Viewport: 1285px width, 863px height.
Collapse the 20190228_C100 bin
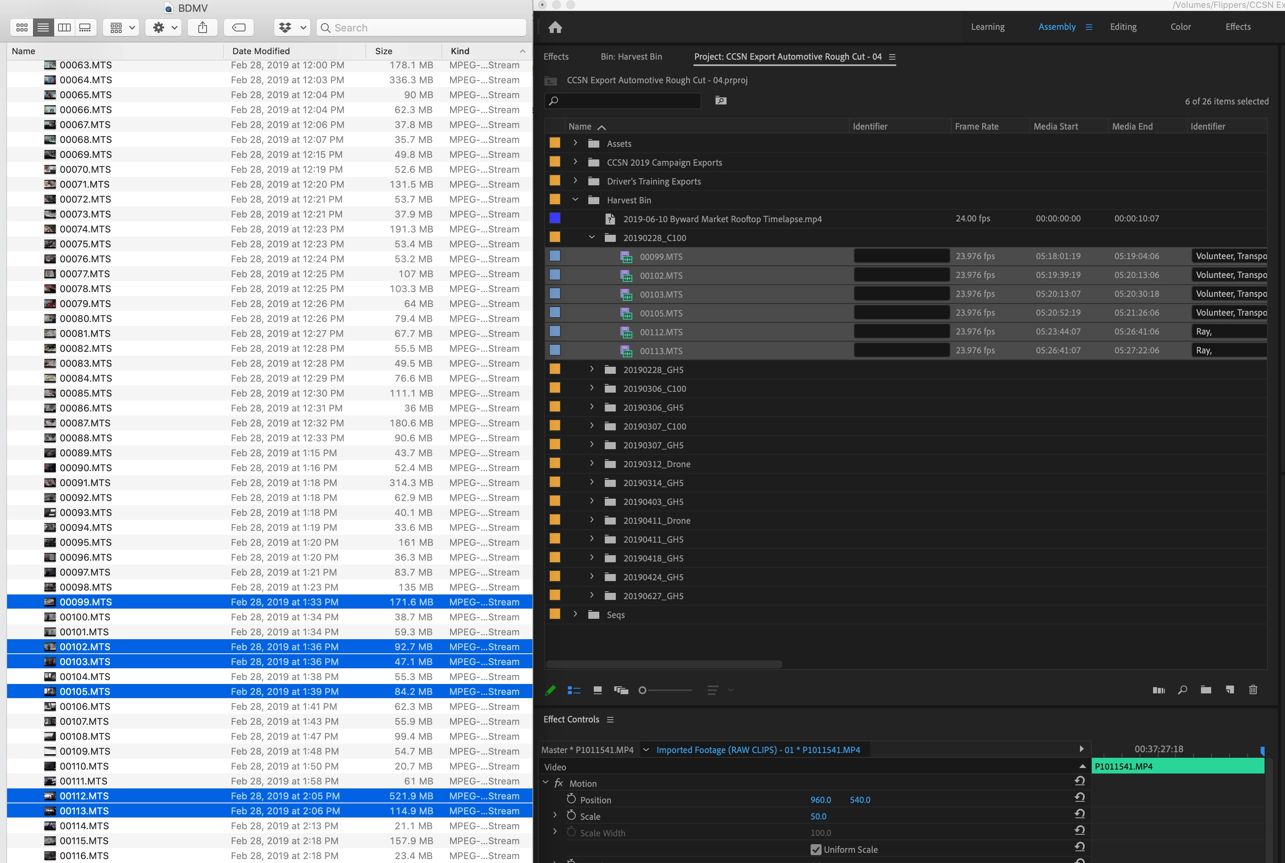click(x=592, y=238)
